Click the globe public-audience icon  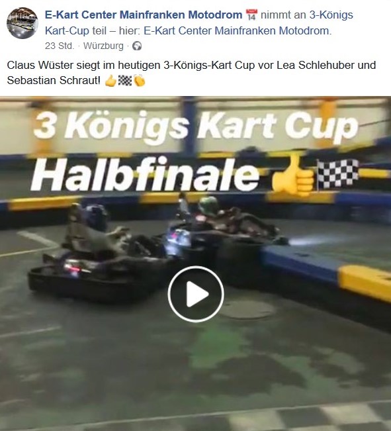137,46
